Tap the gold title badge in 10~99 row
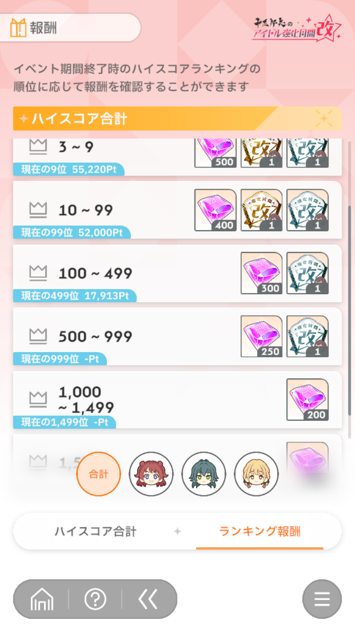 point(261,210)
